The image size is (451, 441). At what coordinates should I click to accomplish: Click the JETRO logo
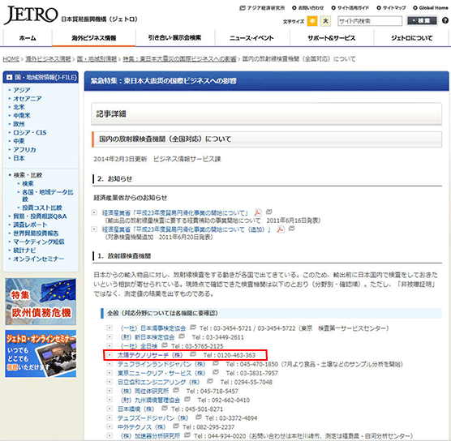[x=31, y=15]
